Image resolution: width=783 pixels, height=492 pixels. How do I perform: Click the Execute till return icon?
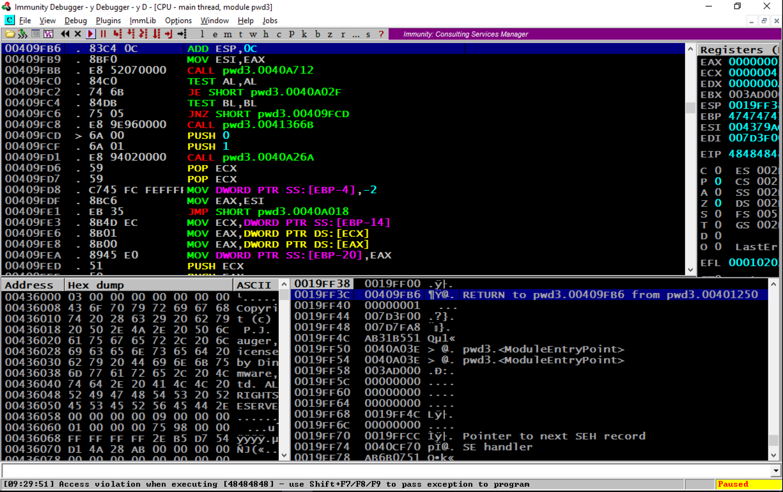(x=169, y=34)
